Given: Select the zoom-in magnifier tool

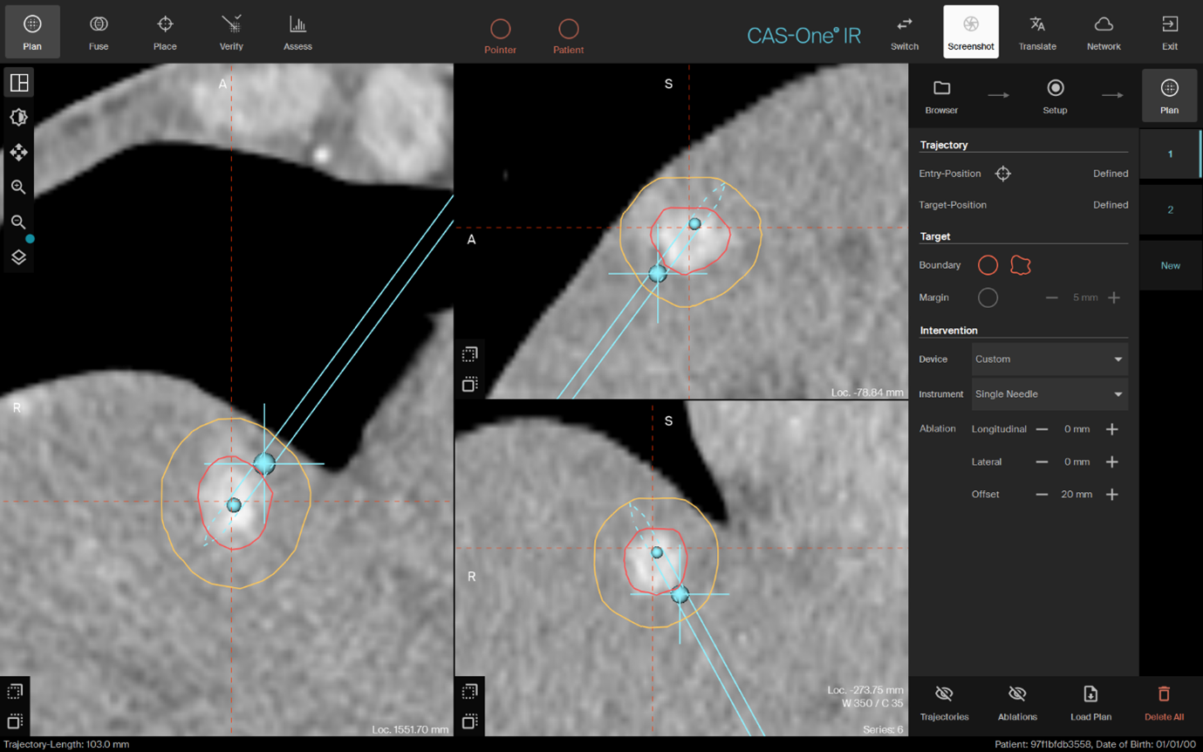Looking at the screenshot, I should point(18,187).
